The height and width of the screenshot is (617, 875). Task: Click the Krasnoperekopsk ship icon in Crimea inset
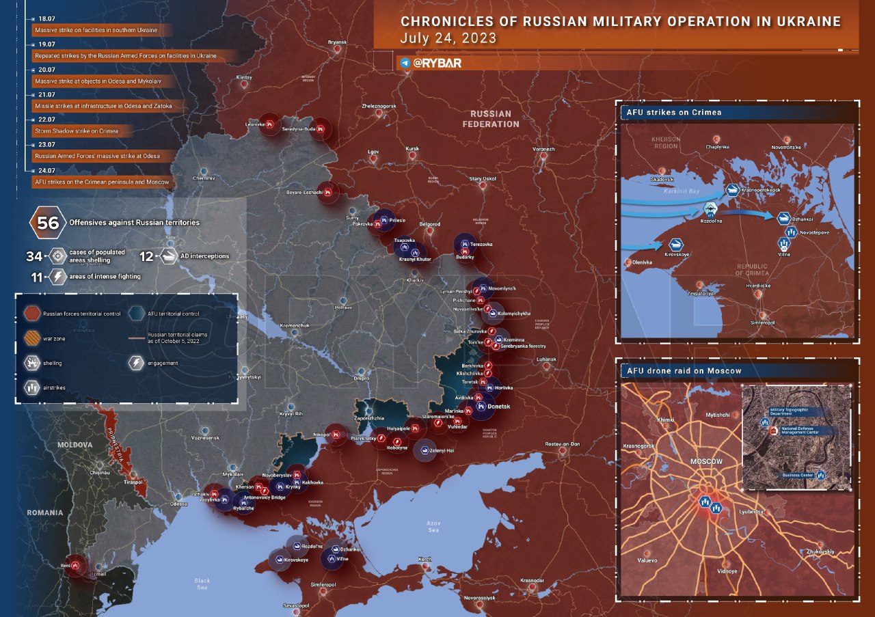click(x=733, y=191)
